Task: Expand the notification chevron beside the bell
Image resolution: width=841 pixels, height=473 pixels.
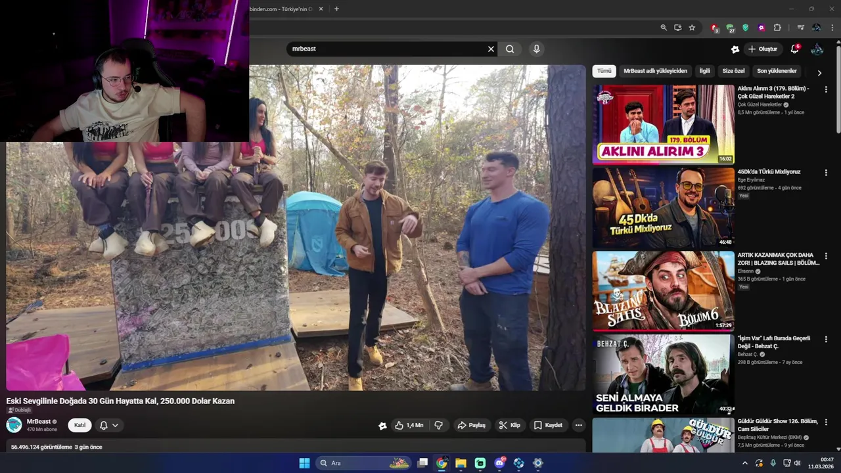Action: [x=115, y=425]
